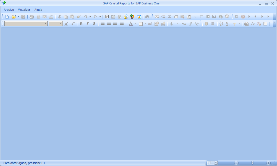Expand the undo history dropdown arrow
This screenshot has width=277, height=166.
pyautogui.click(x=90, y=17)
